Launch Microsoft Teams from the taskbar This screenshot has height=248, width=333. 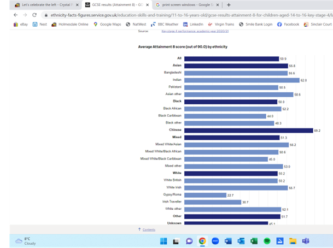coord(306,240)
